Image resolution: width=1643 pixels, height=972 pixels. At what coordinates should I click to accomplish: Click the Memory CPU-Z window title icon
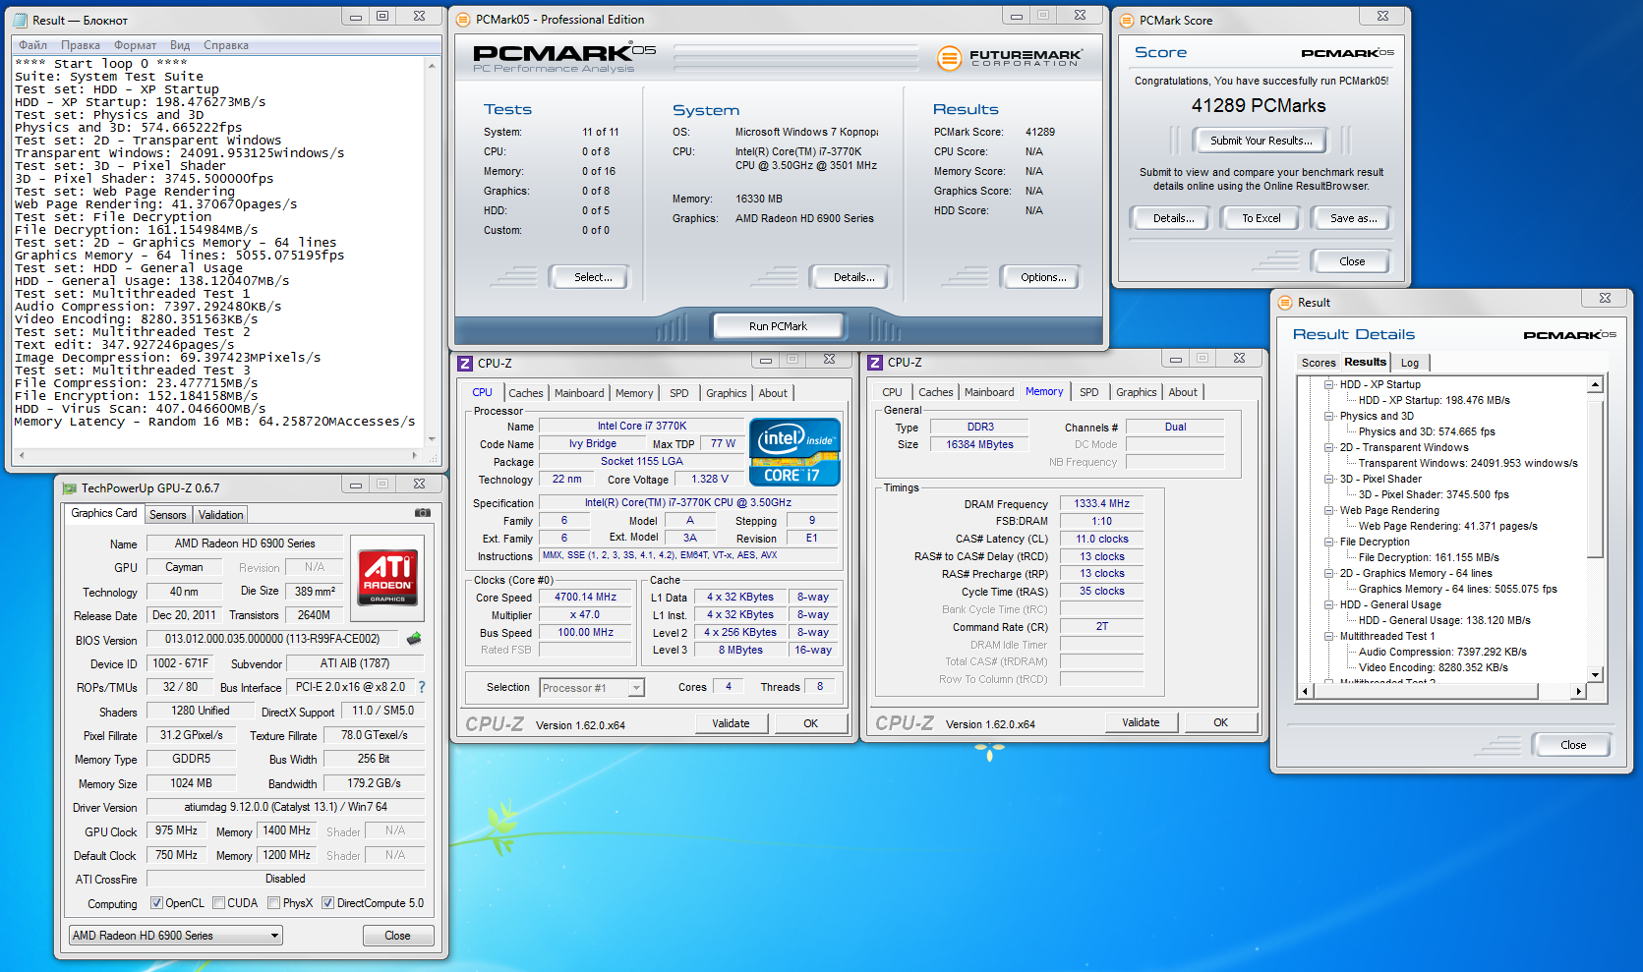coord(875,363)
